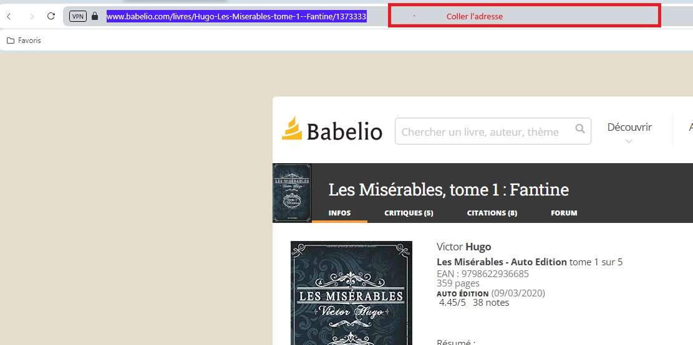Go back with the browser back arrow
The width and height of the screenshot is (693, 345).
click(9, 16)
